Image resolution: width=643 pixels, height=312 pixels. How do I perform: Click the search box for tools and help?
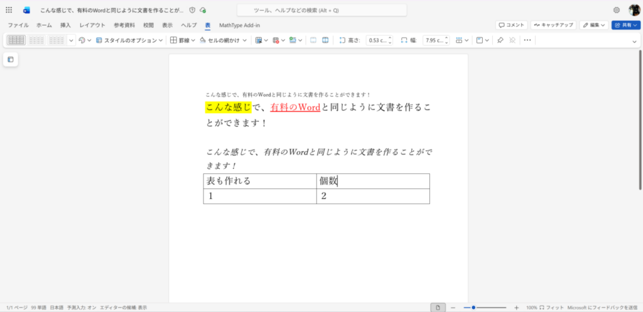click(x=321, y=11)
